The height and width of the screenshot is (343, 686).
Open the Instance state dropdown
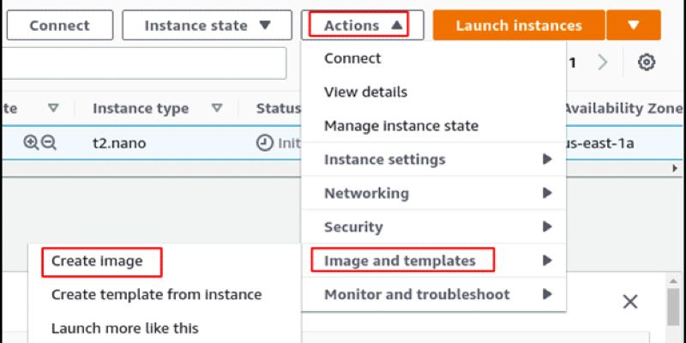pos(206,25)
